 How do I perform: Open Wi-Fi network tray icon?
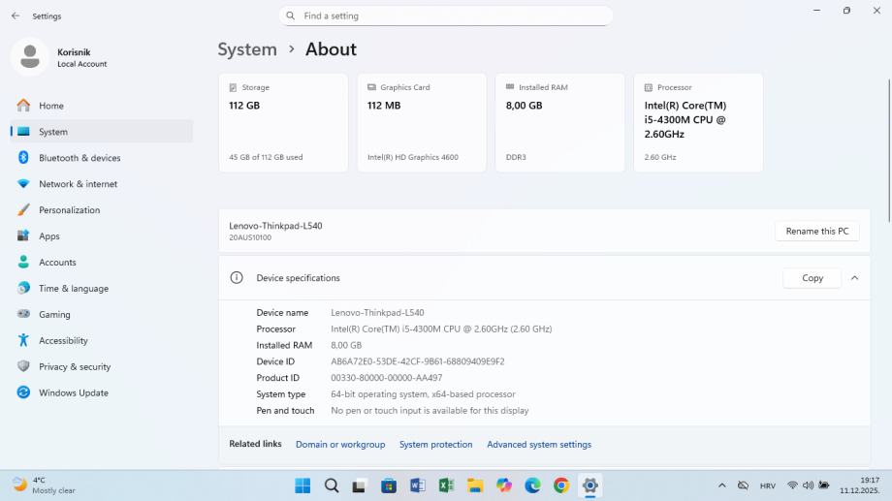pos(792,485)
